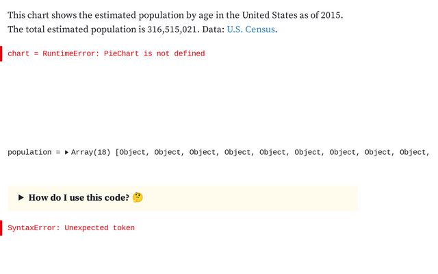Click the red error bar beside chart cell
This screenshot has height=274, width=438.
tap(1, 53)
